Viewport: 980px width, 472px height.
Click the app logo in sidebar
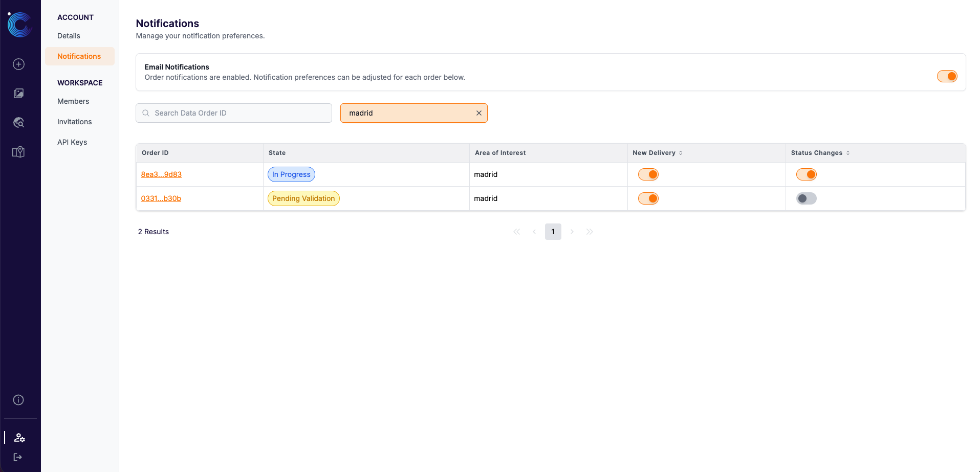[19, 25]
